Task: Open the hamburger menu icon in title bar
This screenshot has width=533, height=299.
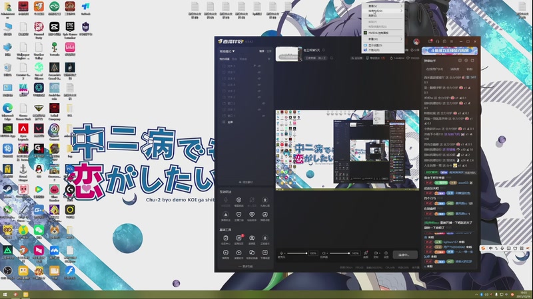Action: pos(452,41)
